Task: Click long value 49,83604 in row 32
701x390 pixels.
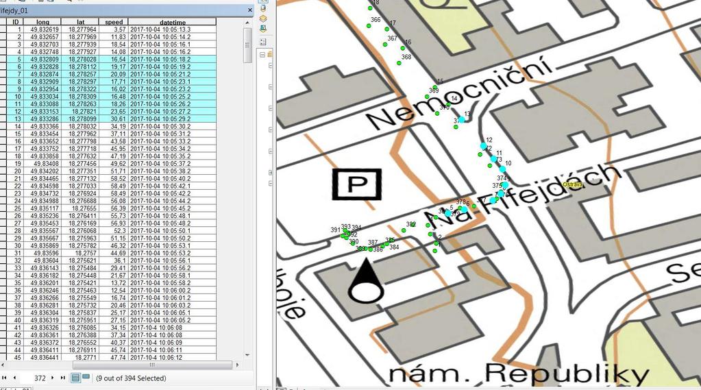Action: coord(42,260)
